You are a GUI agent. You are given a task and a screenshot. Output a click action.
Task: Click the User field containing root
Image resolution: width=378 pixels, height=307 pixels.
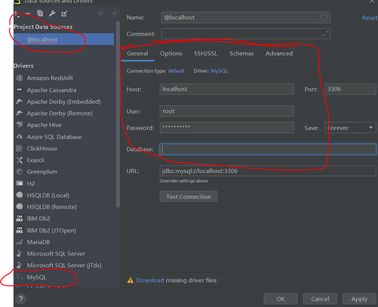(x=227, y=111)
